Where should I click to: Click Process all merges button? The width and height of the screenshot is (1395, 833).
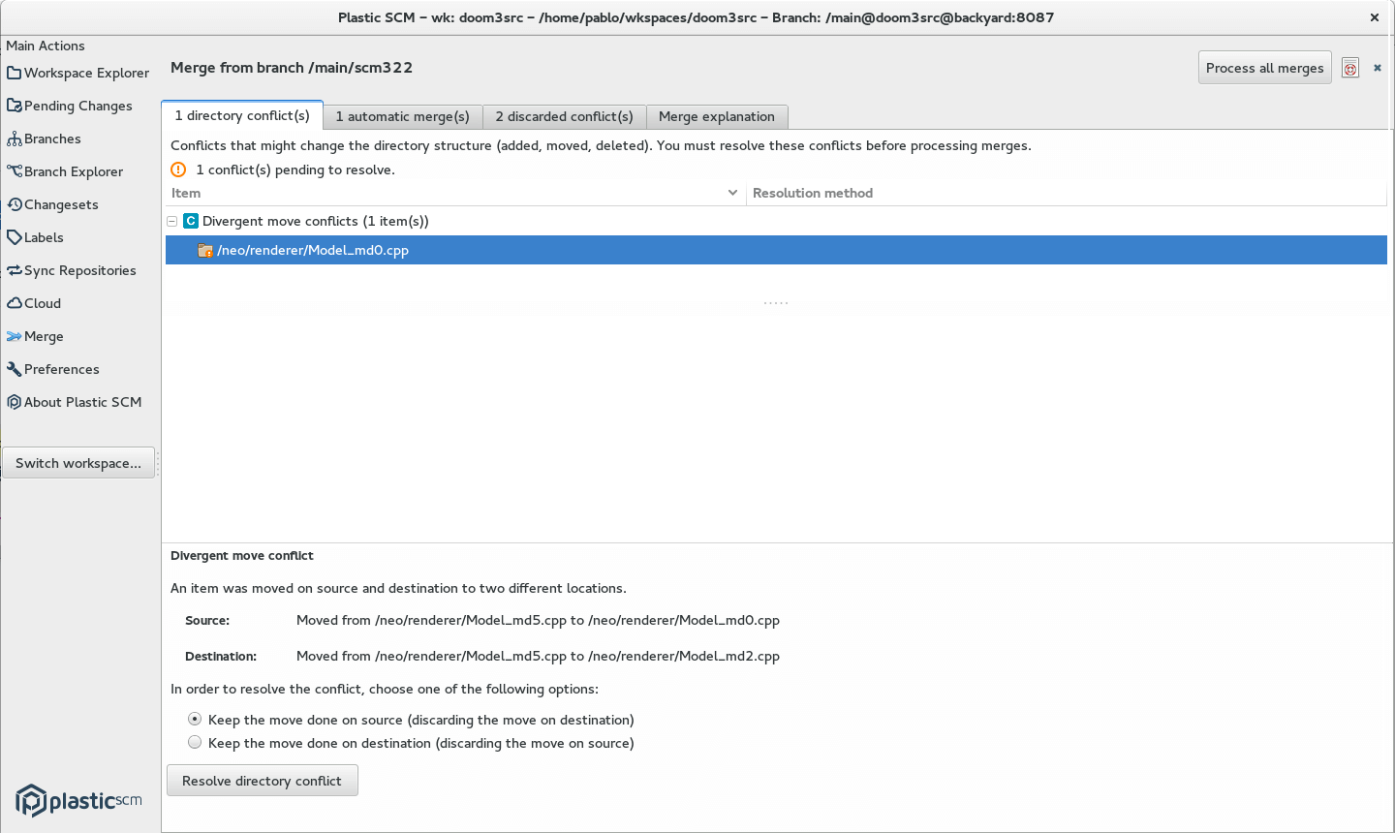click(x=1265, y=68)
